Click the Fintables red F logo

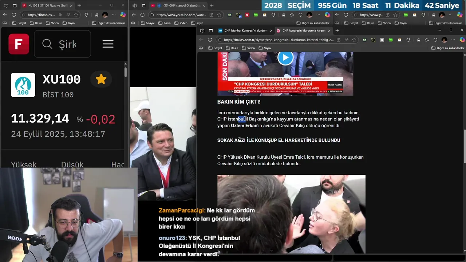(x=19, y=44)
